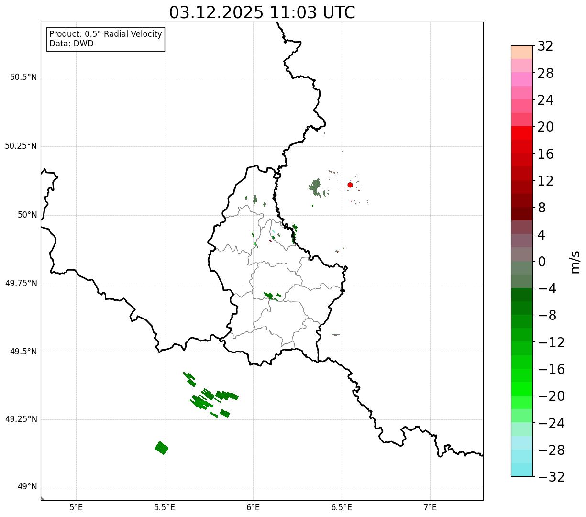Viewport: 586px width, 517px height.
Task: Click the colorbar 'm/s' unit label
Action: 575,261
